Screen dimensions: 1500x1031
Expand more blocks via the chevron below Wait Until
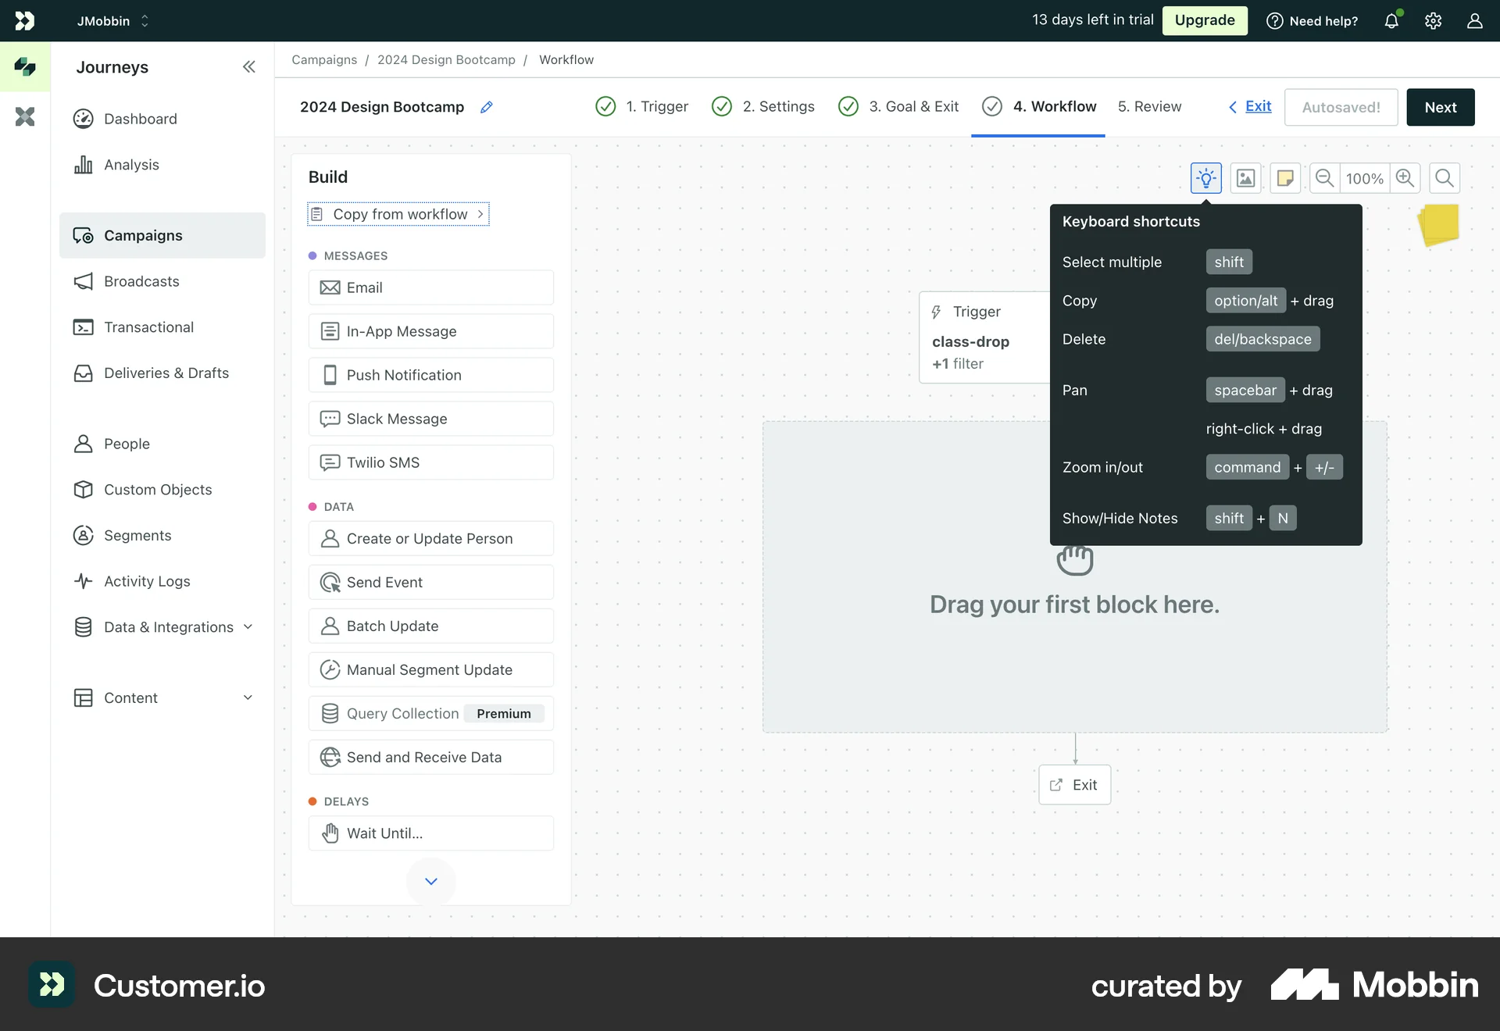(430, 881)
